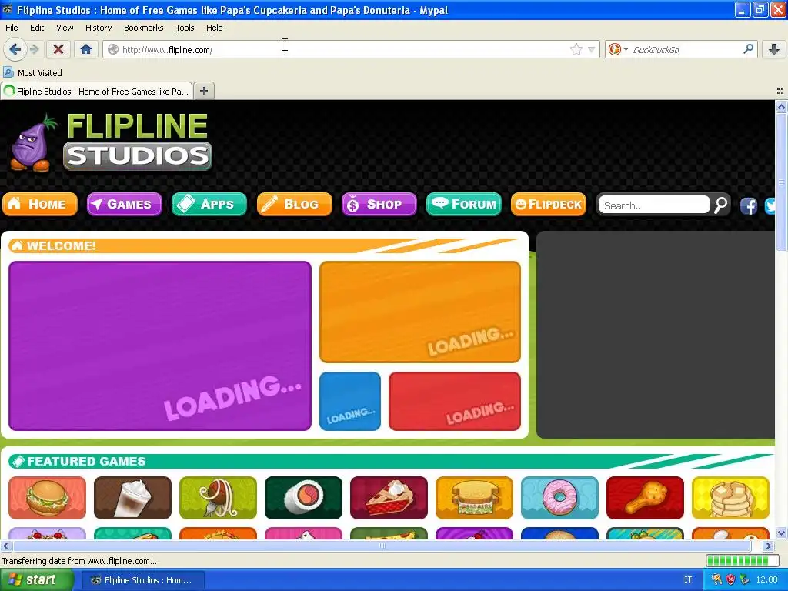Viewport: 788px width, 591px height.
Task: Click the orange loading banner
Action: click(419, 312)
